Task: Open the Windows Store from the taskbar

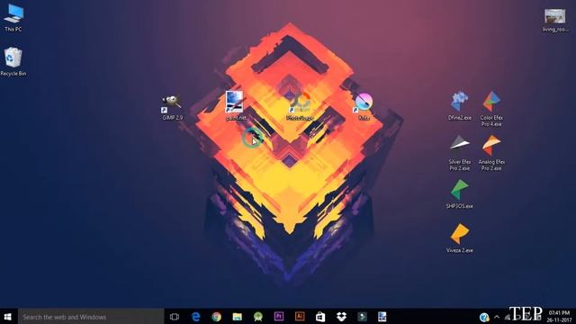Action: coord(320,317)
